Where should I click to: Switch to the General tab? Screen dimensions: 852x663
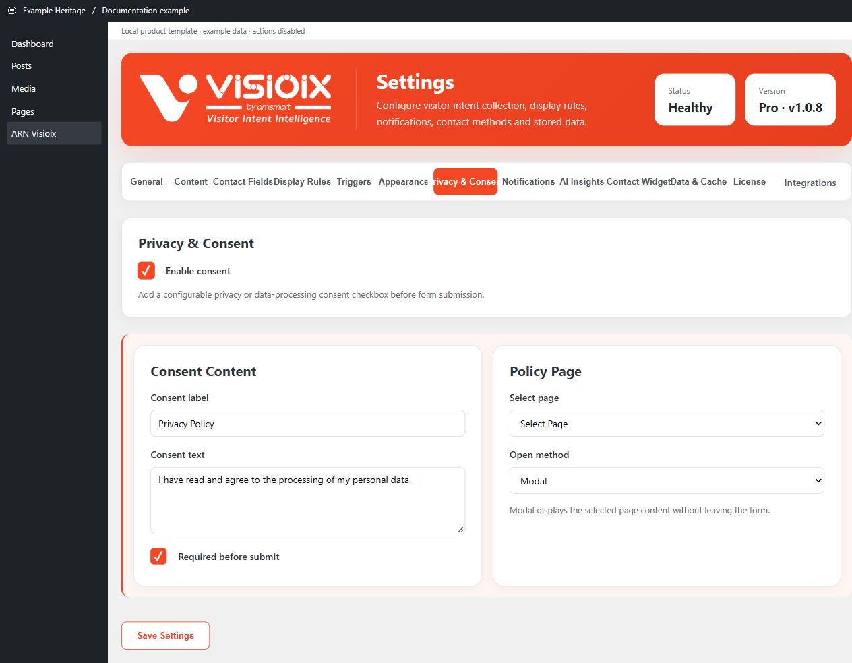(x=146, y=182)
